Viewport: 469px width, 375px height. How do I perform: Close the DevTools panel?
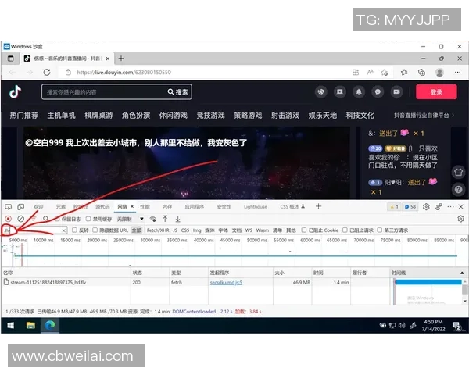461,206
